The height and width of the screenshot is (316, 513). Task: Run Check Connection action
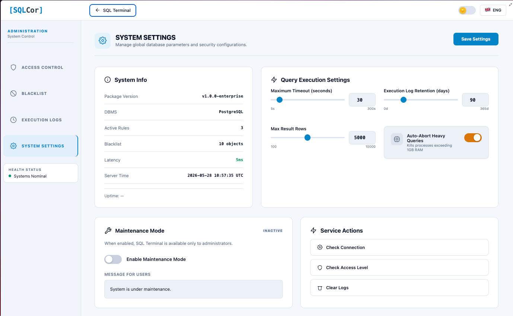399,248
